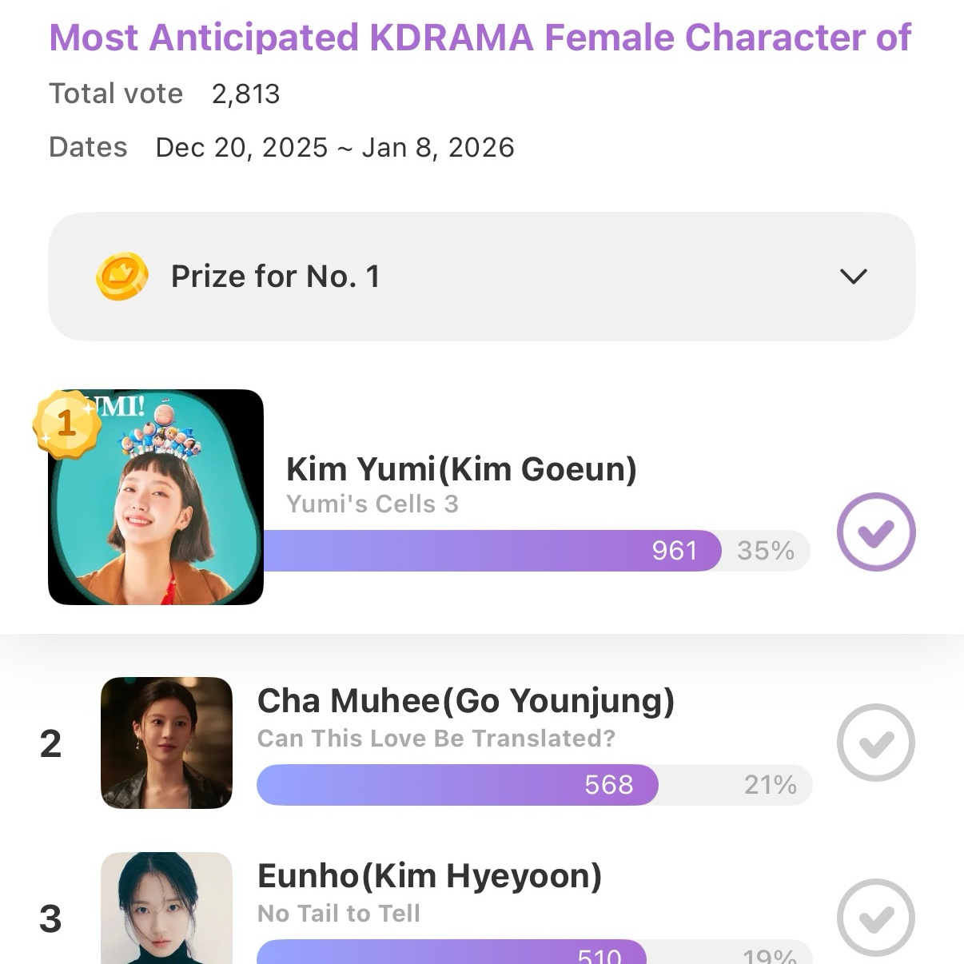Click the checkmark icon beside Eunho
Viewport: 964px width, 964px height.
pyautogui.click(x=876, y=917)
